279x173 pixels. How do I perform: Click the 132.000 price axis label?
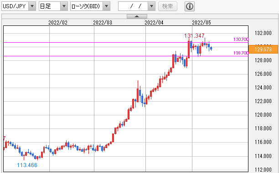coord(263,33)
